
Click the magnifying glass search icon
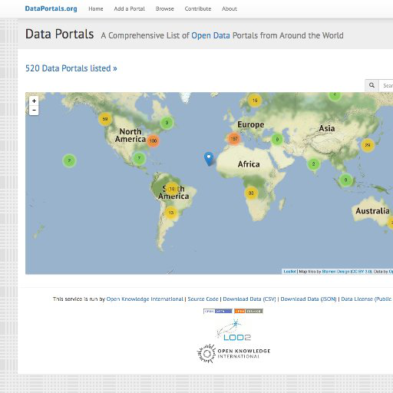[x=372, y=85]
